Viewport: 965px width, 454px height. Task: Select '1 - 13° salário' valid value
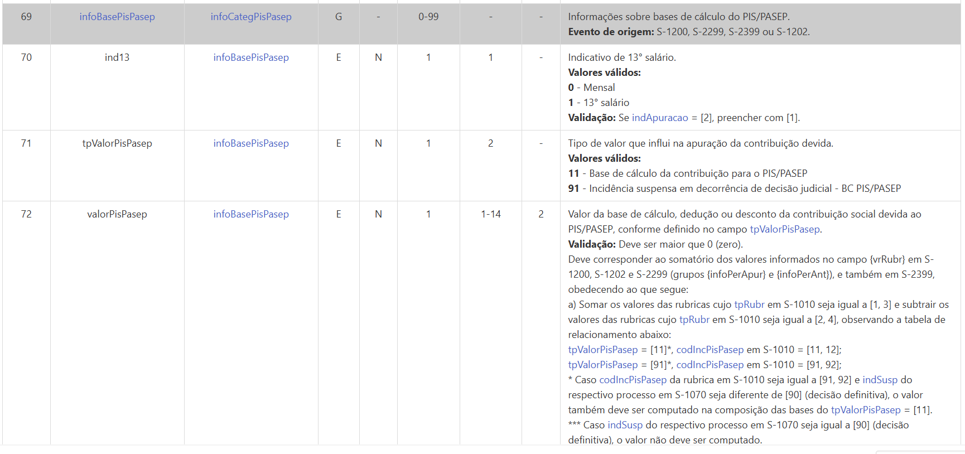pos(599,103)
